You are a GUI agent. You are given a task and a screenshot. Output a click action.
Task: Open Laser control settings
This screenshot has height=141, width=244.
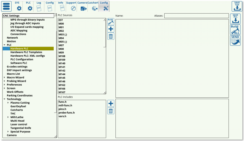[x=19, y=124]
